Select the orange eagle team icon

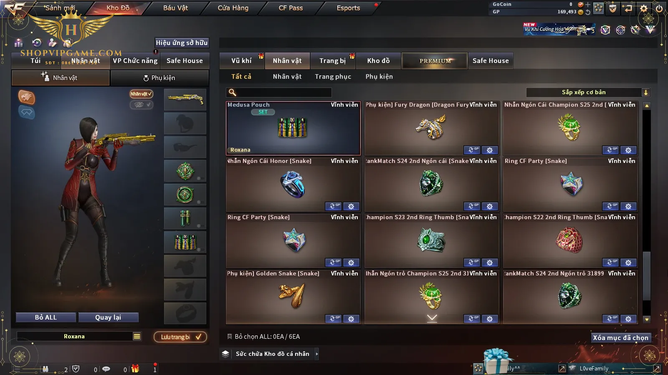(x=26, y=97)
